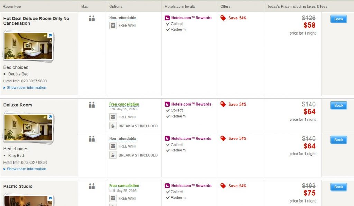Viewport: 354px width, 206px height.
Task: Open Free cancellation policy for Pacific Studio
Action: pyautogui.click(x=124, y=186)
